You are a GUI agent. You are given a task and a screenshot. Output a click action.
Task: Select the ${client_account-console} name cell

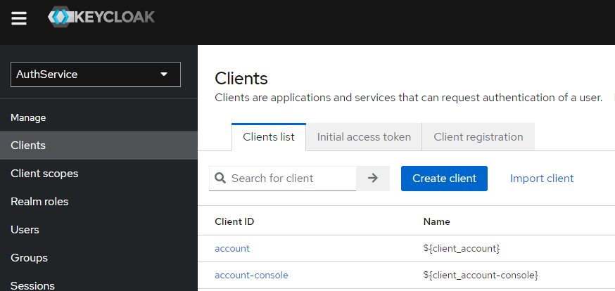pyautogui.click(x=481, y=275)
